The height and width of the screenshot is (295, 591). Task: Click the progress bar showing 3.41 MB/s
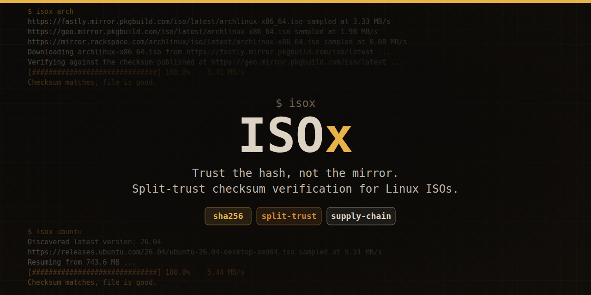[x=136, y=72]
